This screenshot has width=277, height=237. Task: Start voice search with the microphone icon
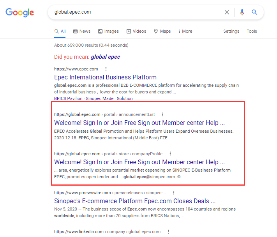pyautogui.click(x=242, y=12)
